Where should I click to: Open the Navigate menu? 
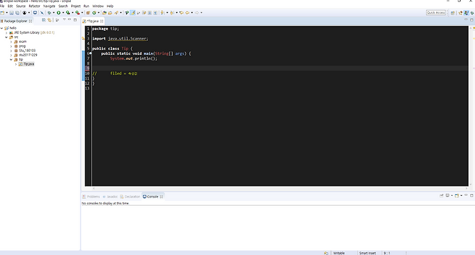49,6
